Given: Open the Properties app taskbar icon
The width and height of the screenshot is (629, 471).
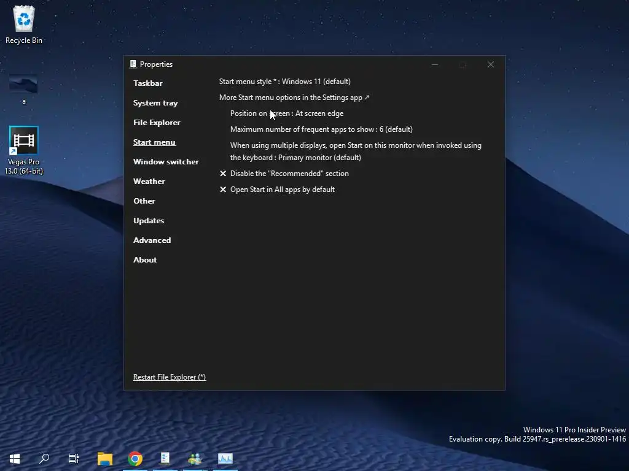Looking at the screenshot, I should click(165, 459).
